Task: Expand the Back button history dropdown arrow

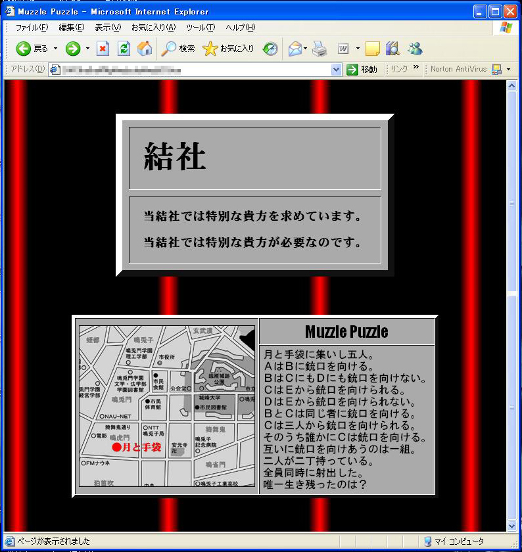Action: [55, 49]
